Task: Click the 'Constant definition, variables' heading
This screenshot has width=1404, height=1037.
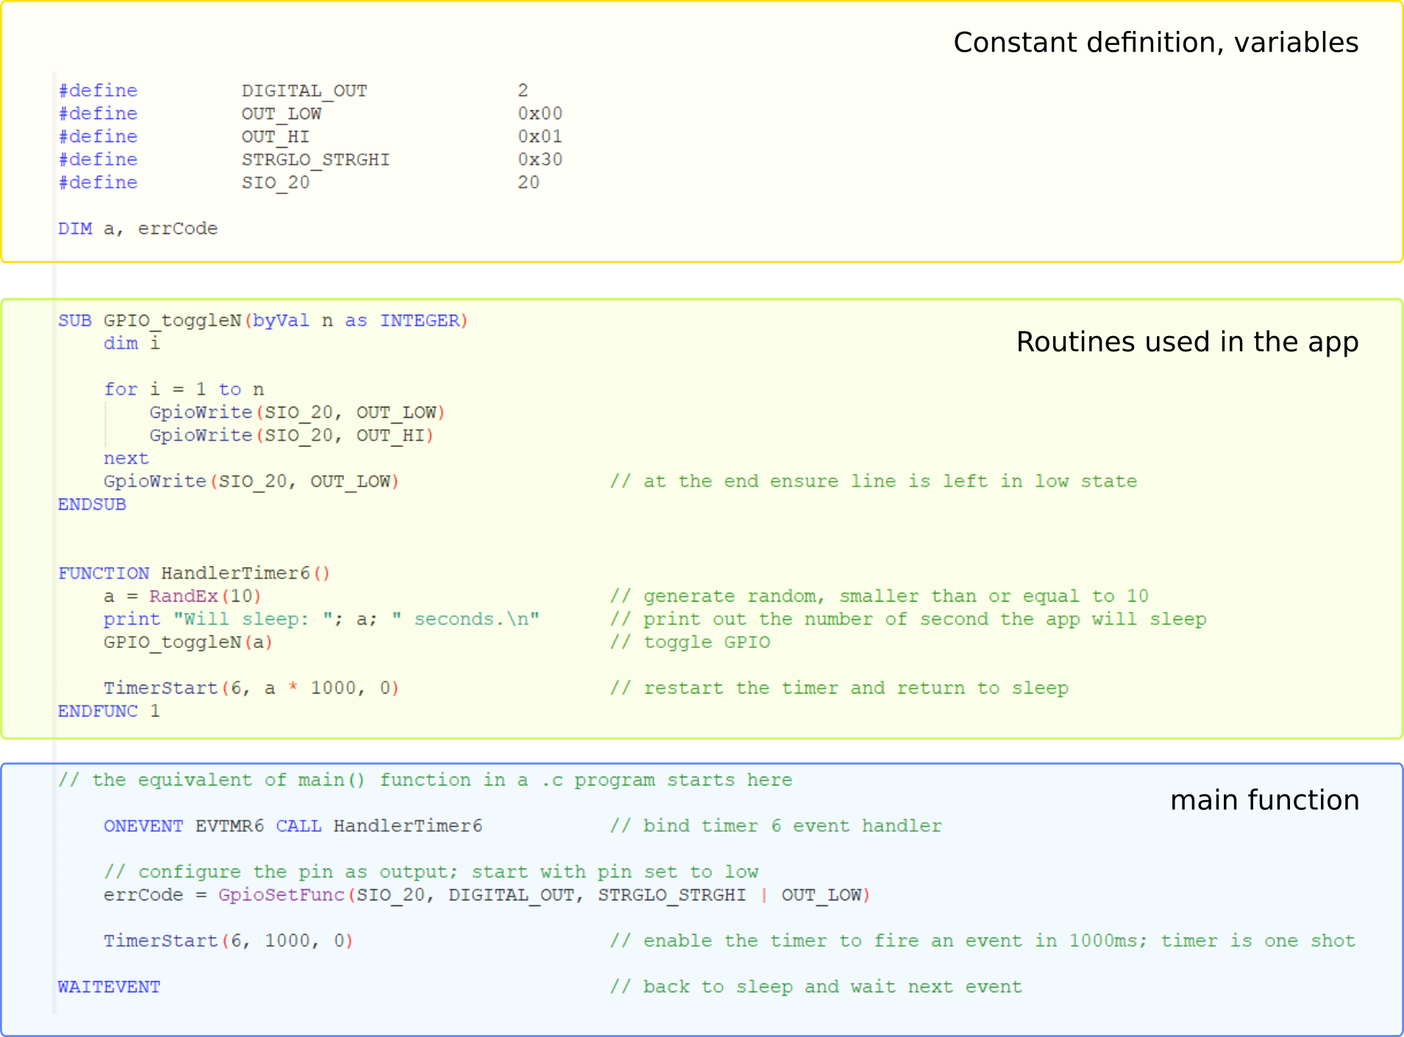Action: point(1155,43)
